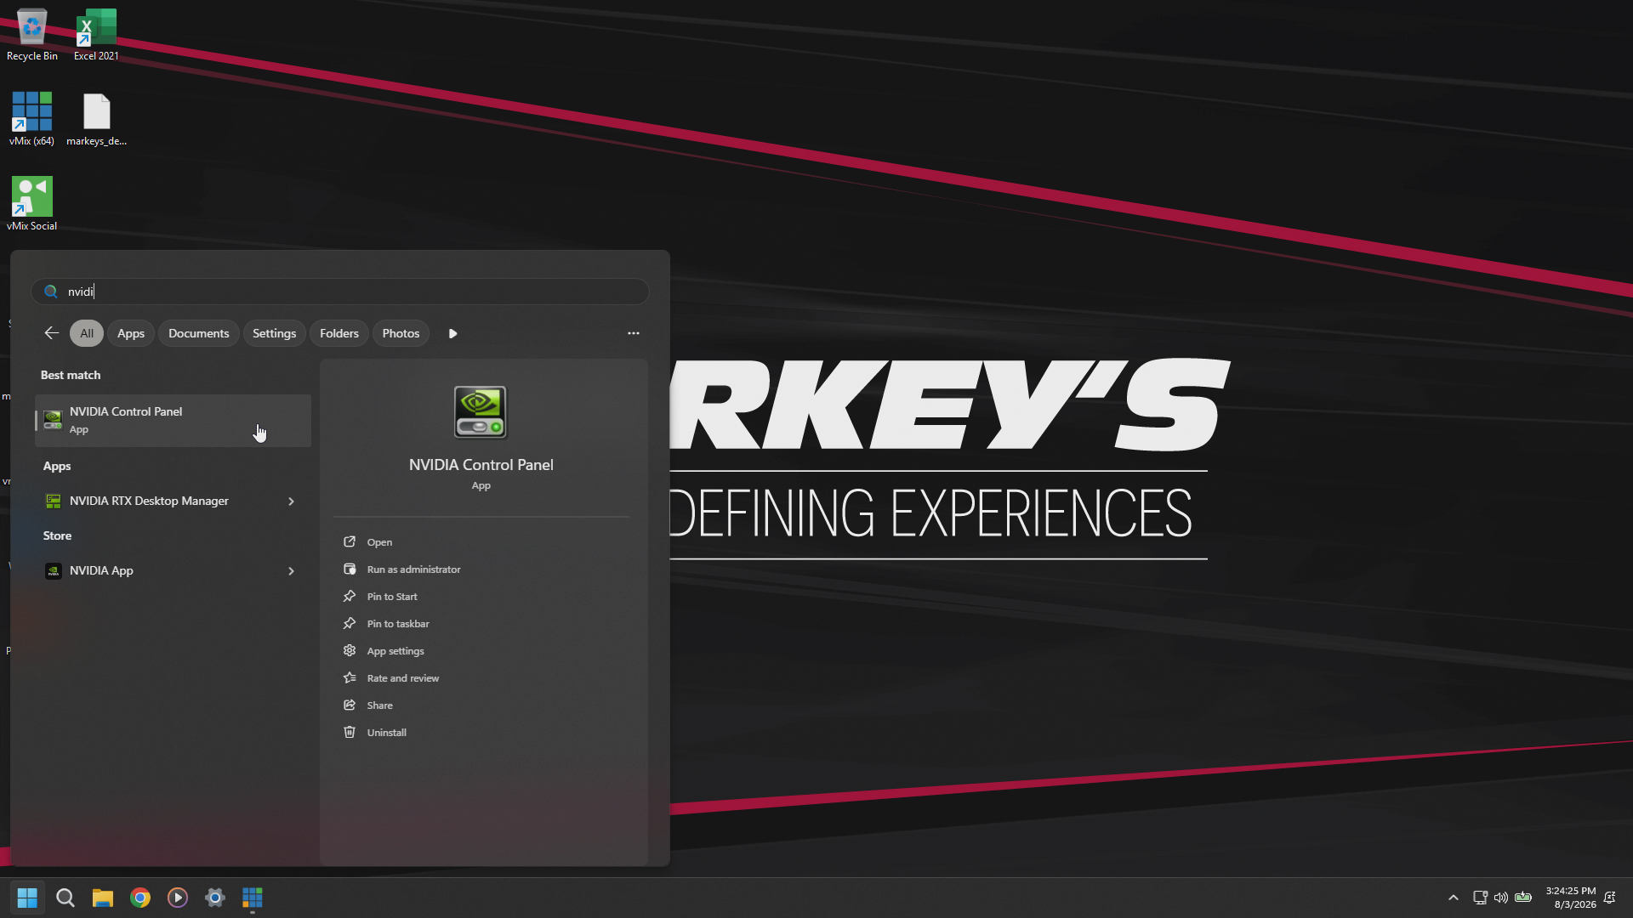The image size is (1633, 918).
Task: Go back with the search panel arrow
Action: 51,333
